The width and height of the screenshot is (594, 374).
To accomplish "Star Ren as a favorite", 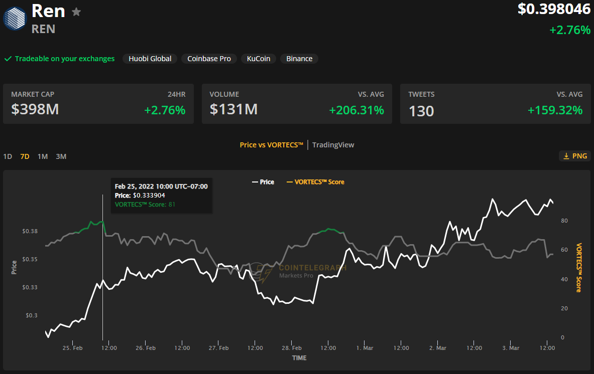I will (76, 12).
